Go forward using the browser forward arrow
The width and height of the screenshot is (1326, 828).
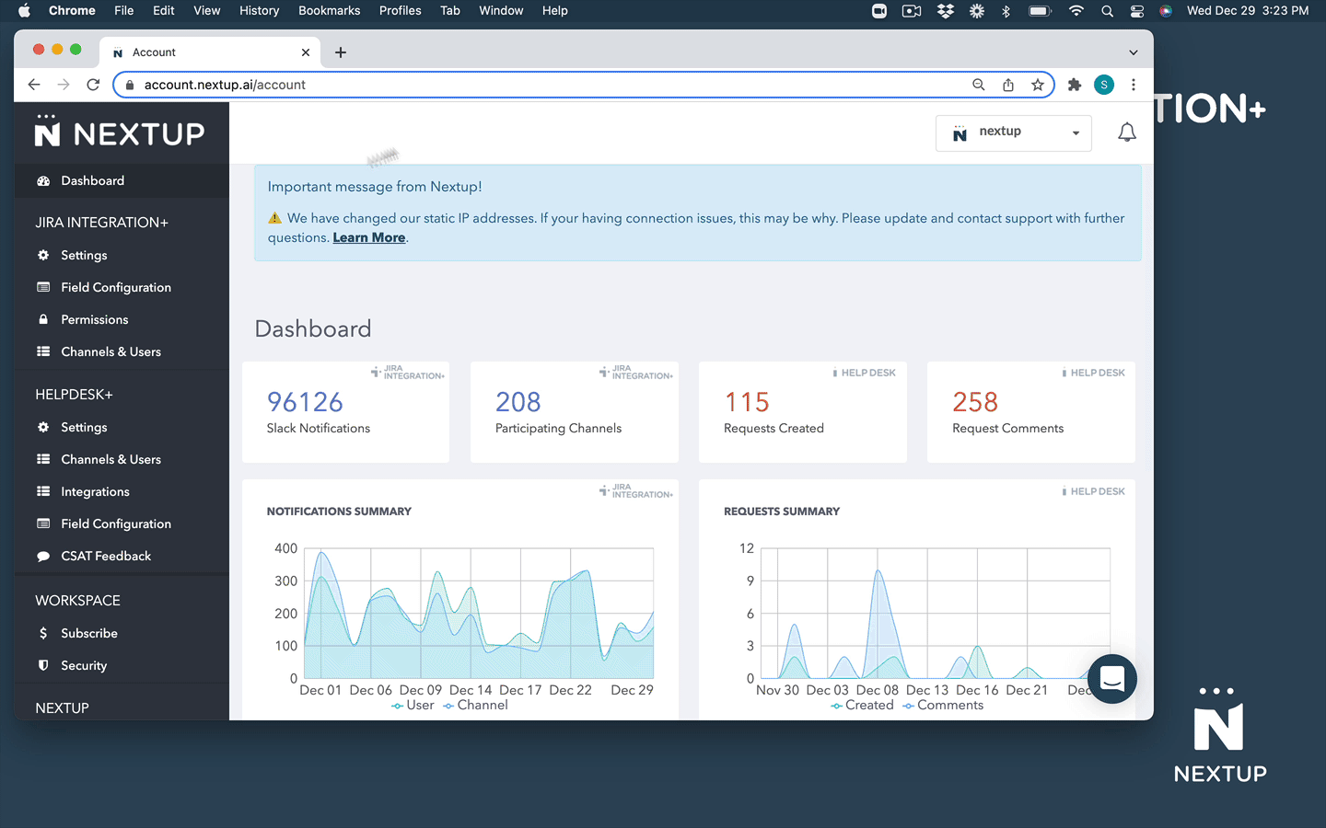[x=64, y=85]
